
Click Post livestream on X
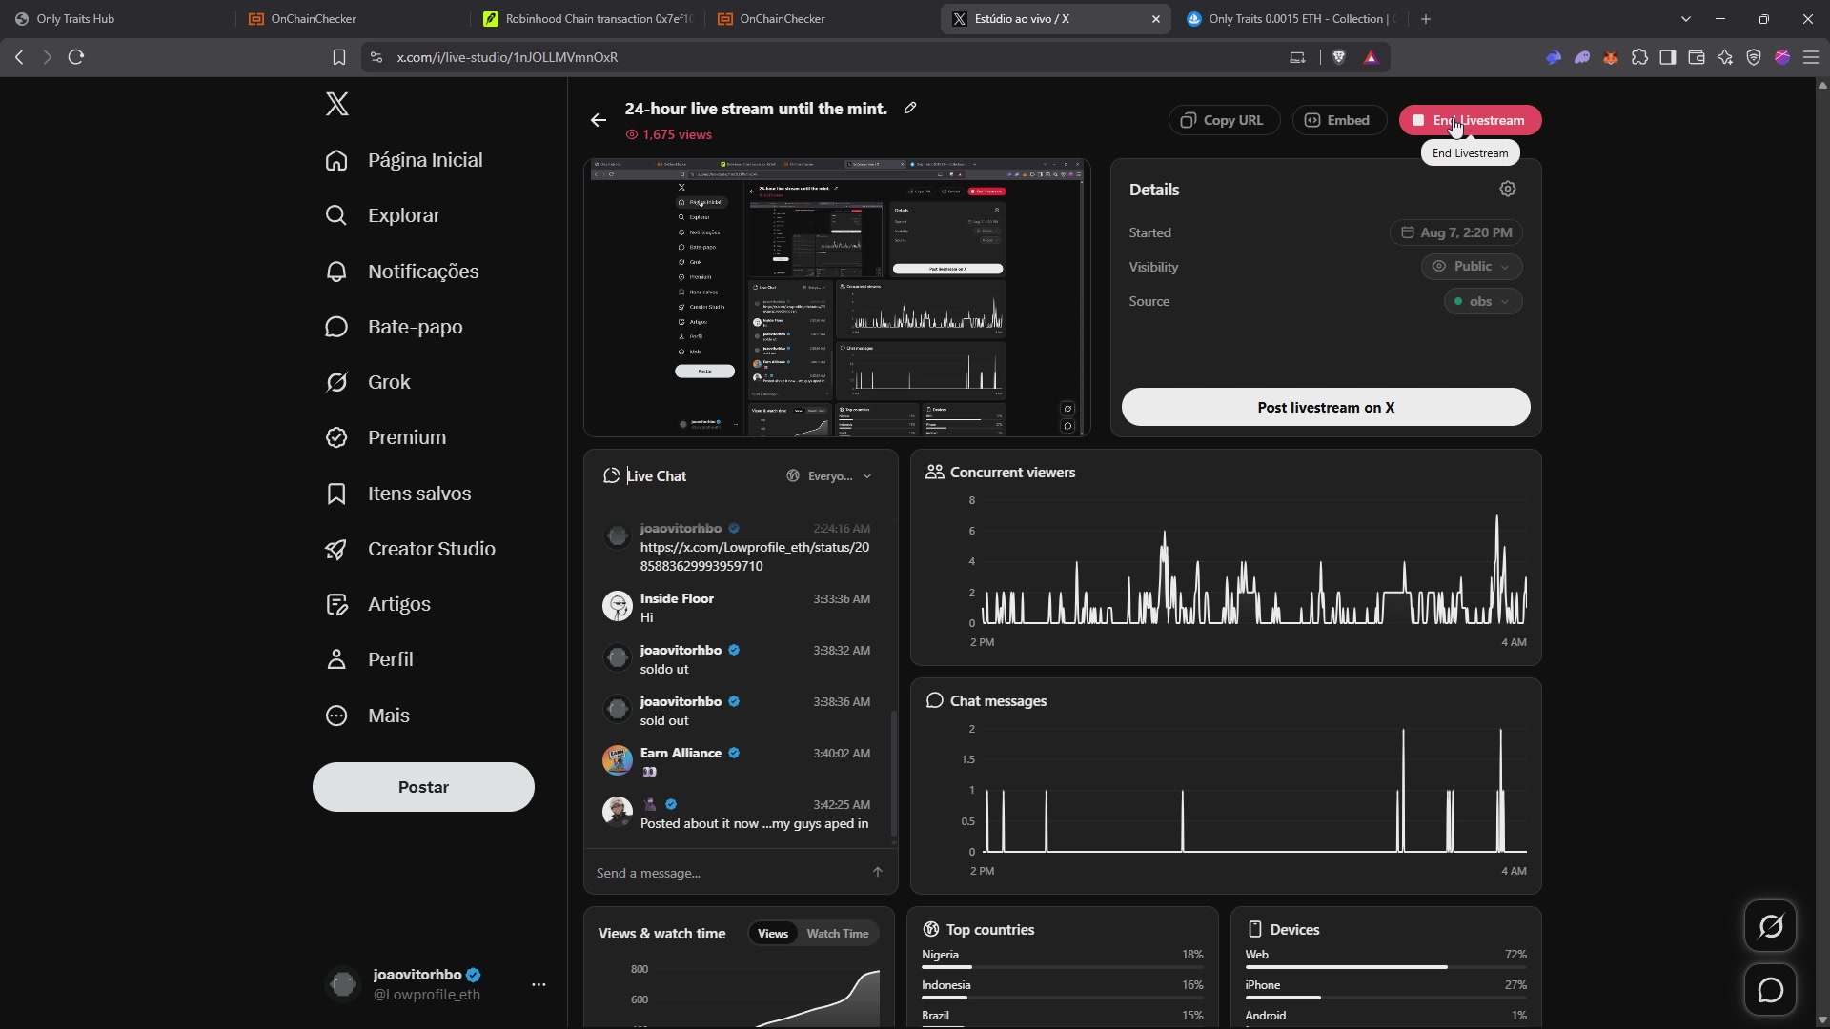coord(1326,407)
